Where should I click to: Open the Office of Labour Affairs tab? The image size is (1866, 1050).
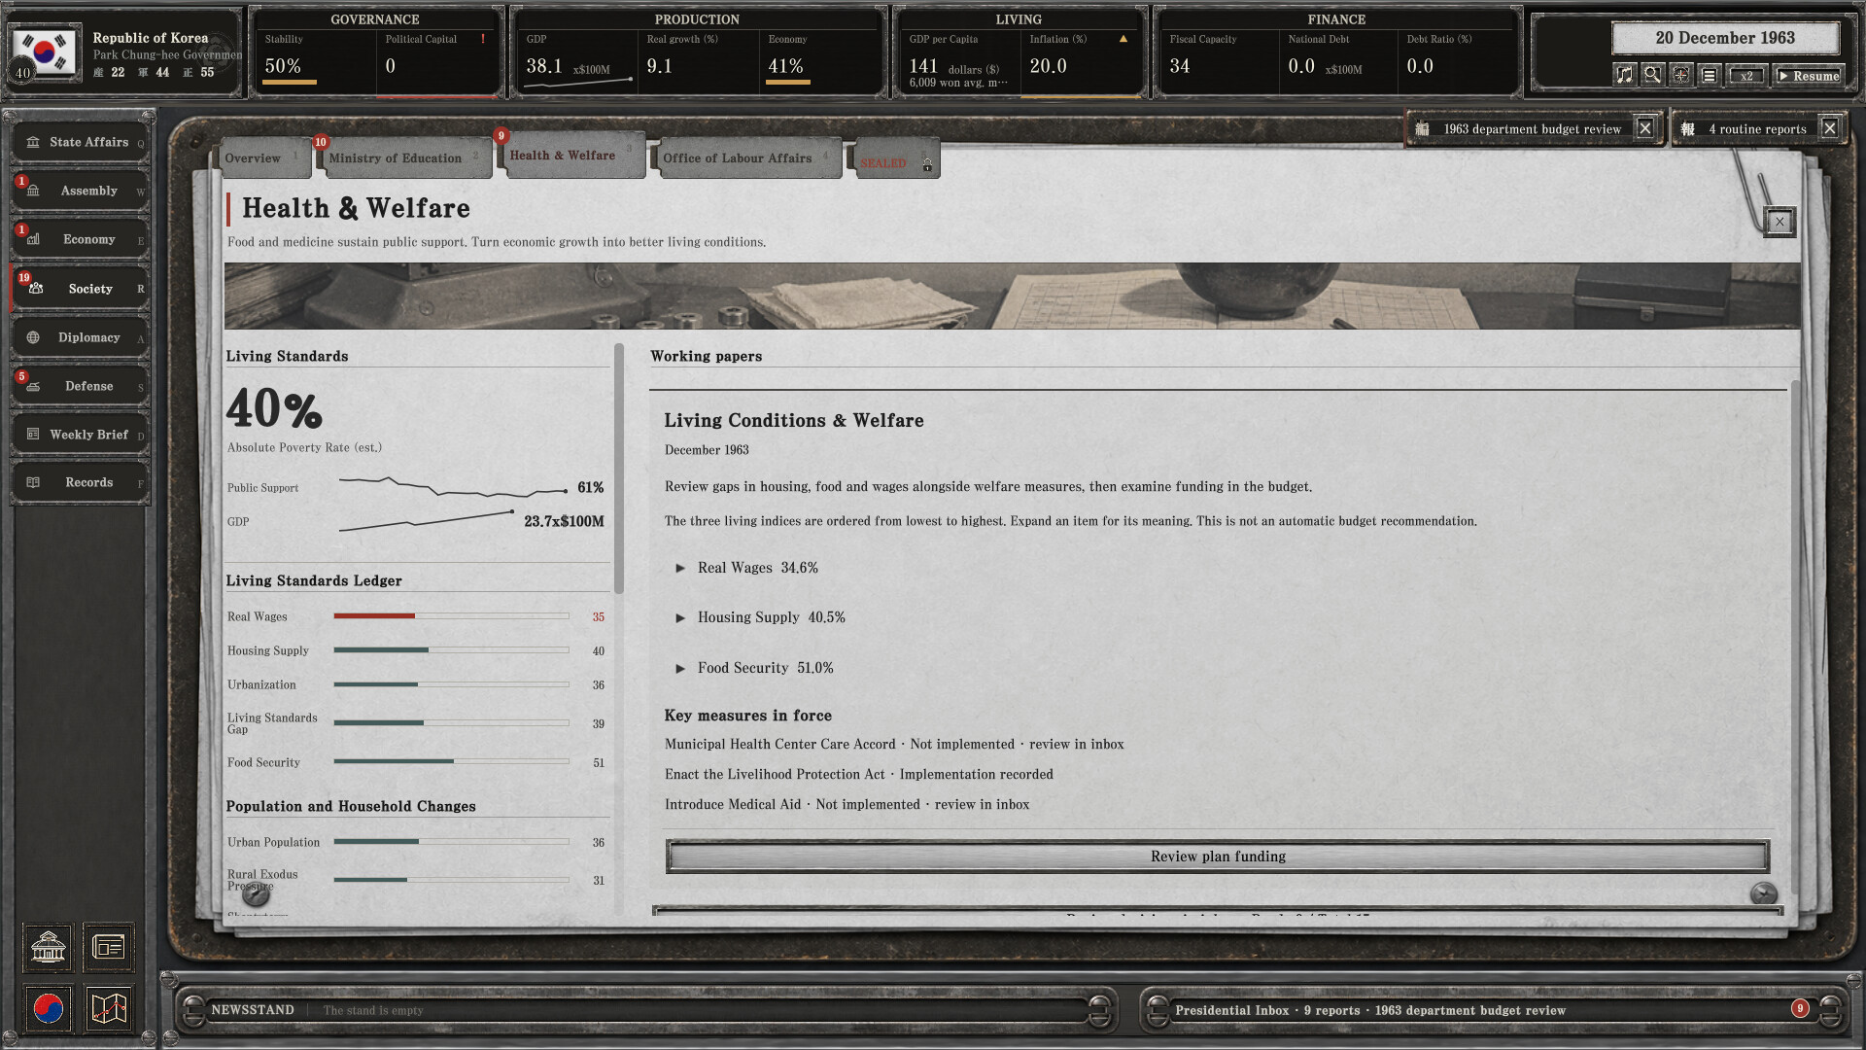click(746, 158)
